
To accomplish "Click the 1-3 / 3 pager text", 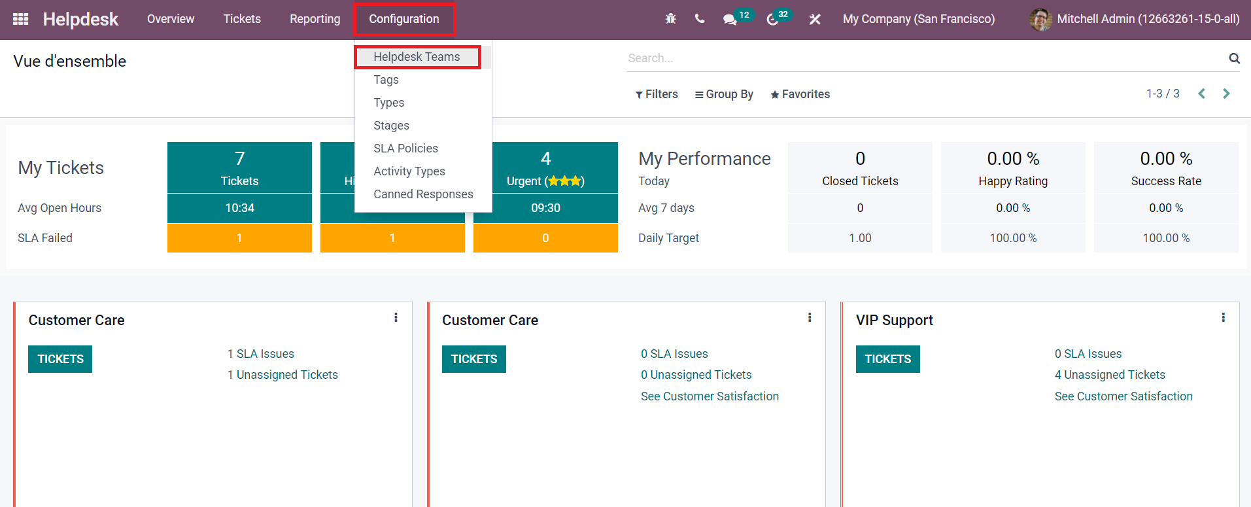I will 1163,94.
